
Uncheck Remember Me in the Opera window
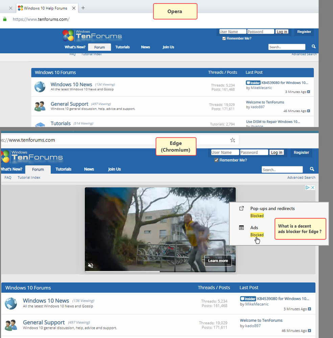click(224, 38)
